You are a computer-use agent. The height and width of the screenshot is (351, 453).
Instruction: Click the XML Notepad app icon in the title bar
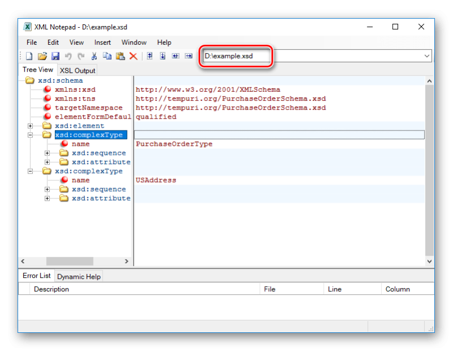pos(27,27)
